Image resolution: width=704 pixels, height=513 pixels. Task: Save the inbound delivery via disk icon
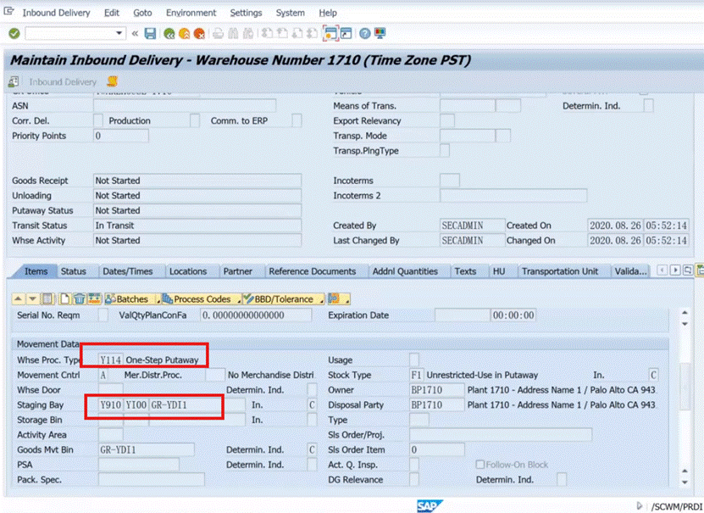coord(150,33)
